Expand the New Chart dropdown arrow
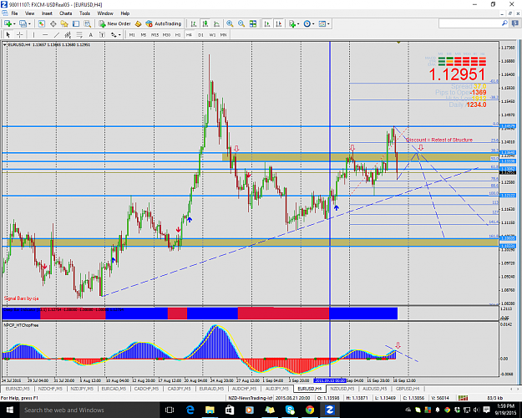This screenshot has width=522, height=418. point(14,23)
